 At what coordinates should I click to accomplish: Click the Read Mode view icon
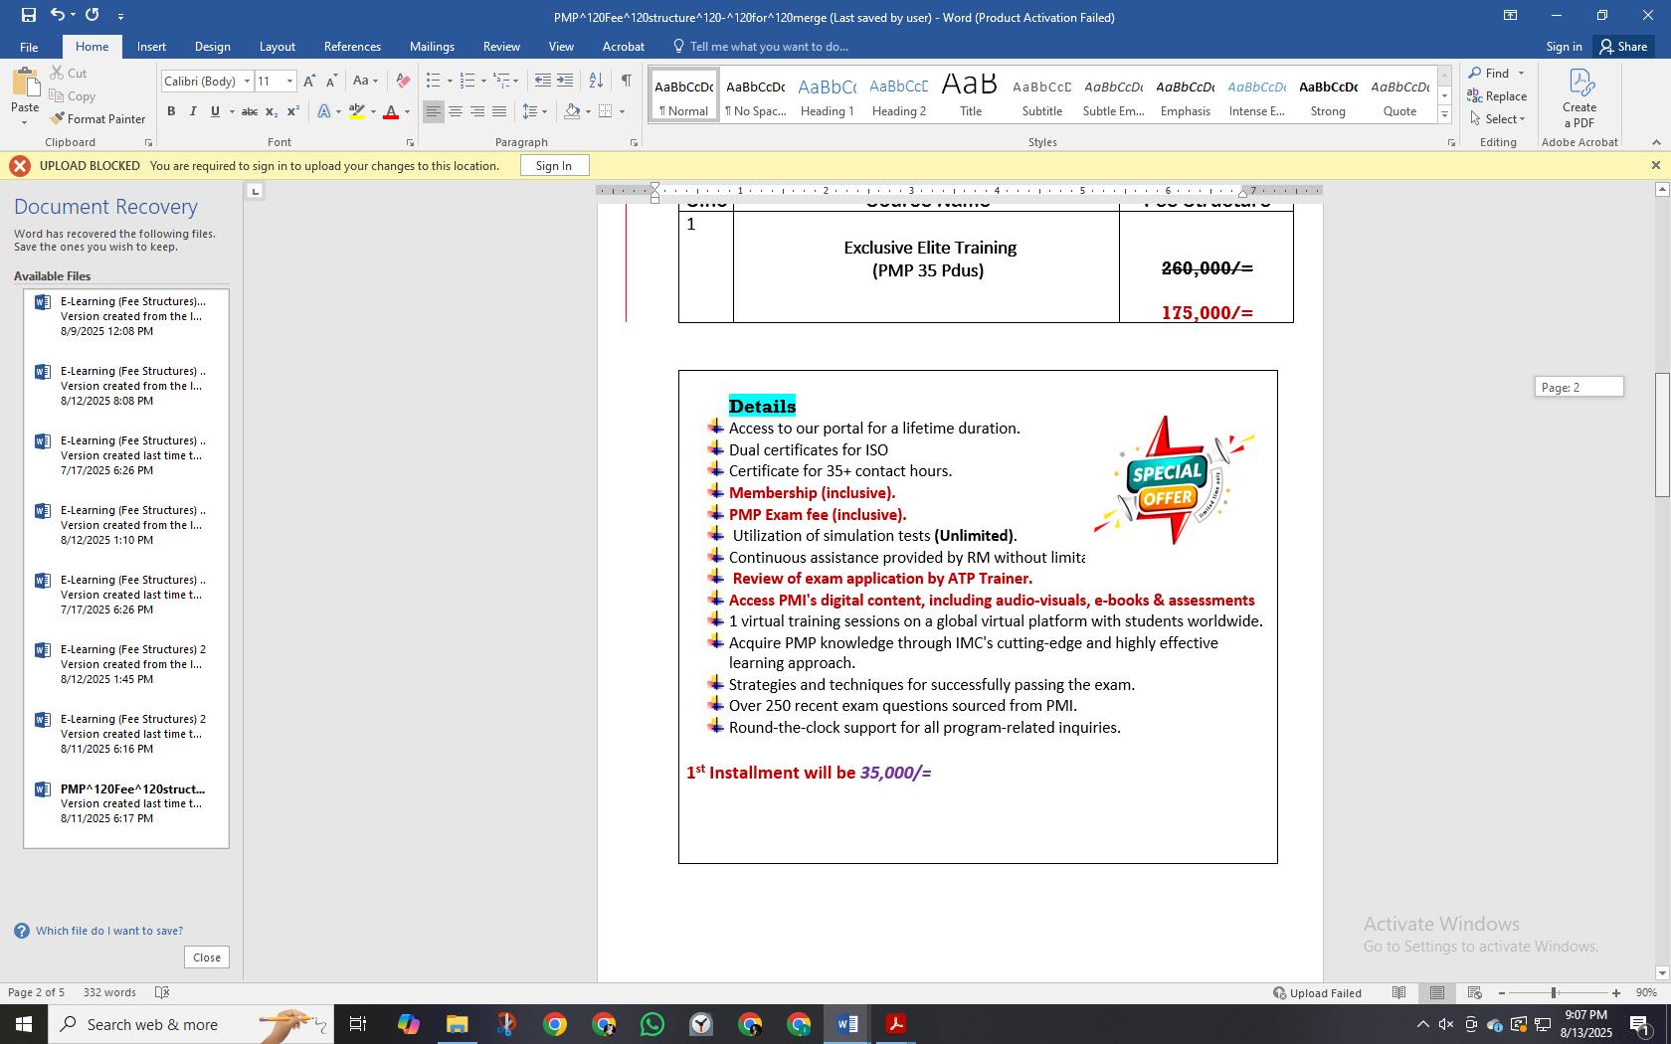click(x=1398, y=993)
